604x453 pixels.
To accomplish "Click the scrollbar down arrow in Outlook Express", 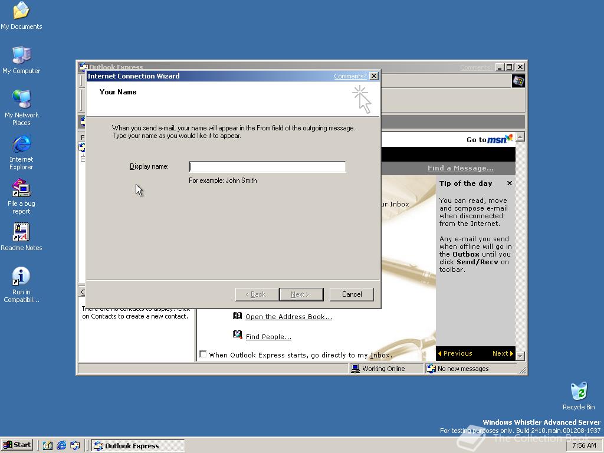I will click(x=520, y=356).
